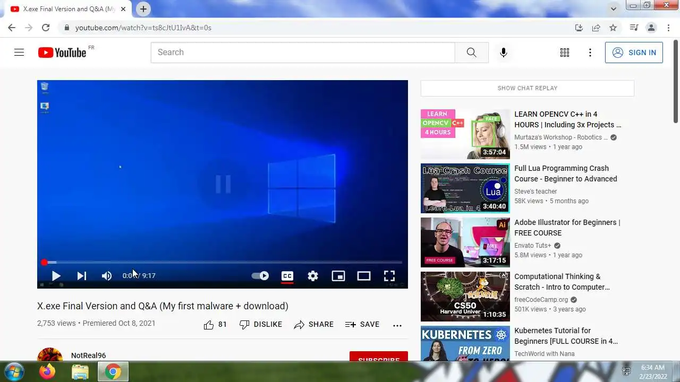Show the chat replay

coord(528,88)
